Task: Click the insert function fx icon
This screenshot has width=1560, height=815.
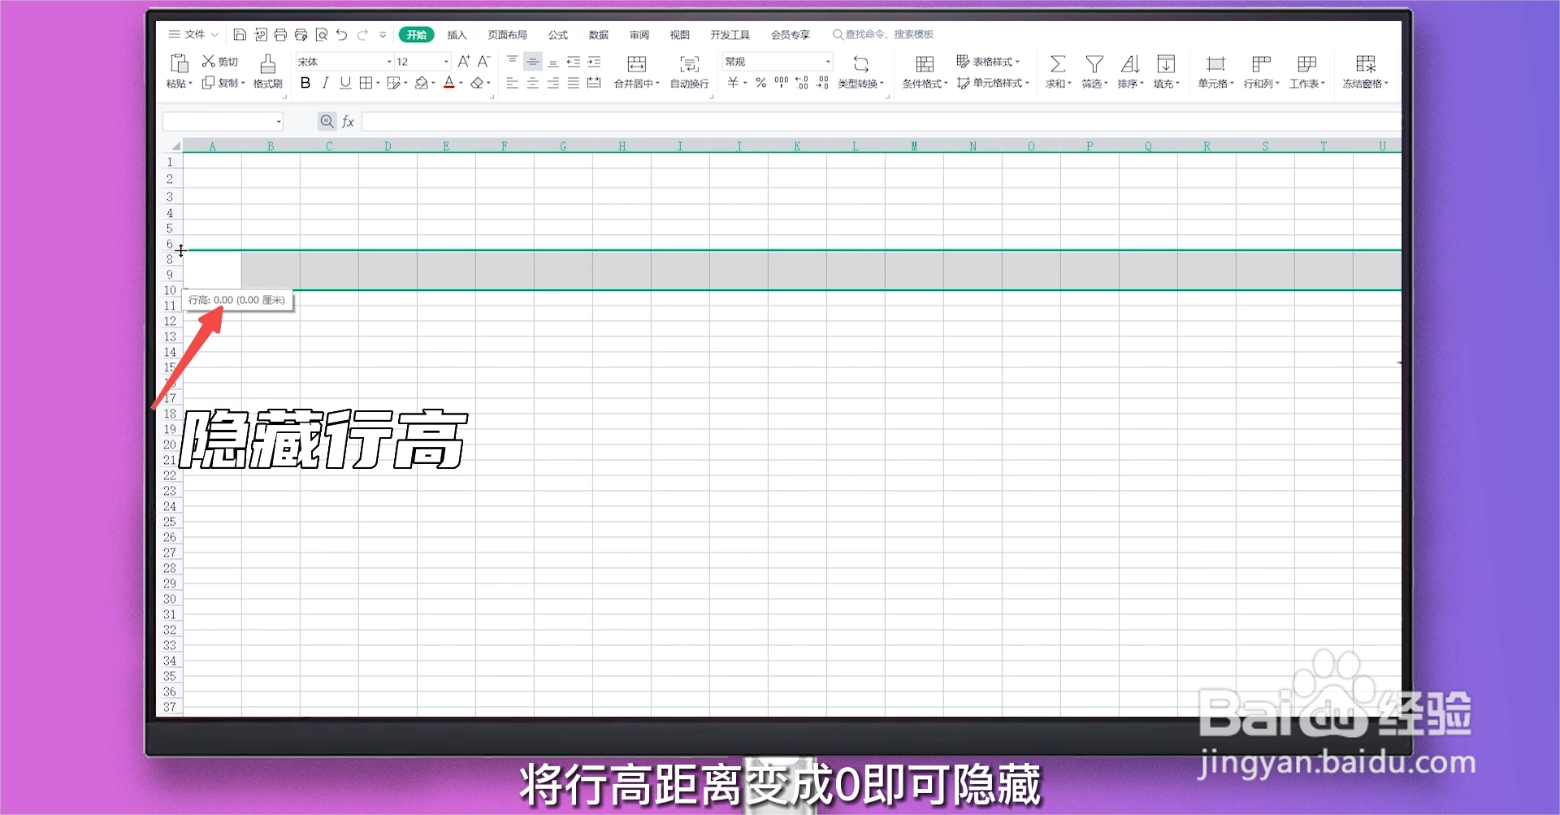Action: (x=348, y=122)
